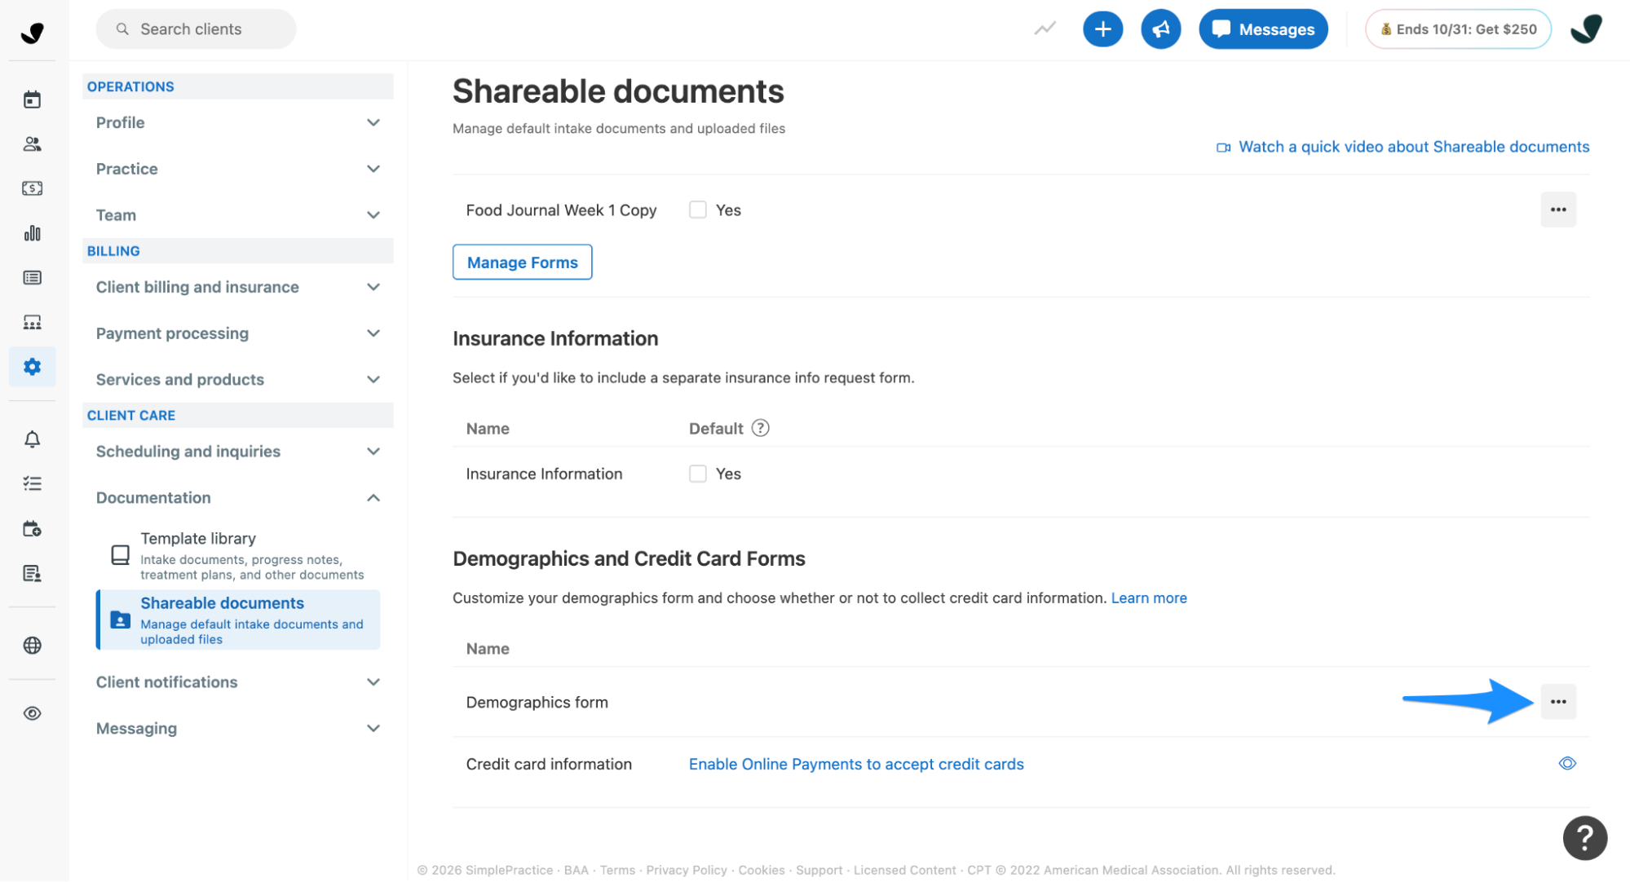Expand Services and products section
The image size is (1630, 882).
[x=237, y=379]
